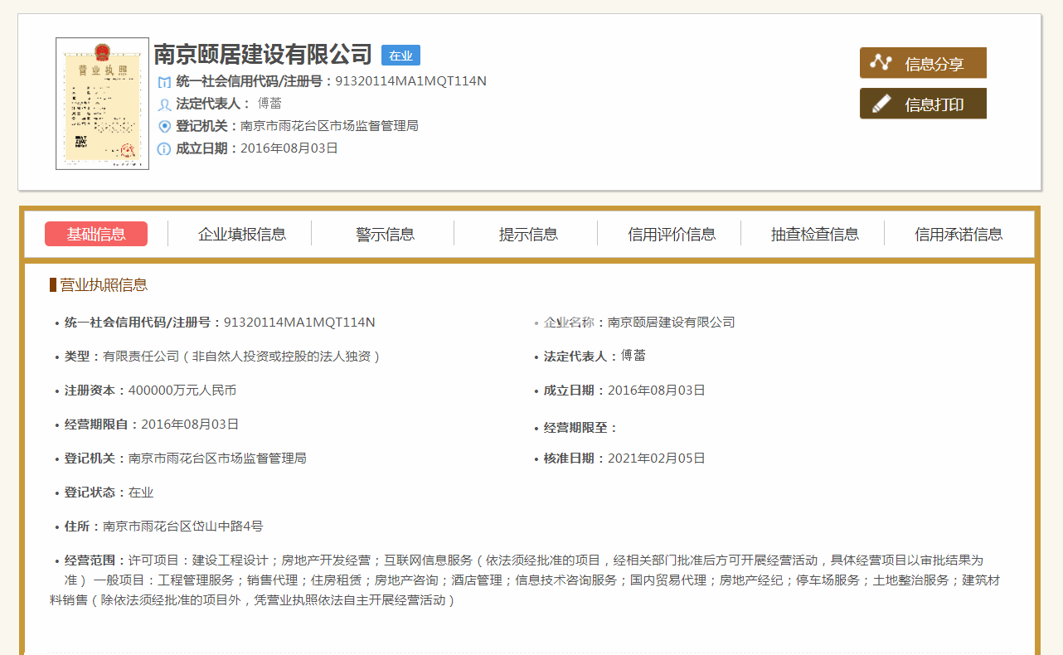Switch to the 抽查检查信息 tab
1063x655 pixels.
[x=815, y=234]
